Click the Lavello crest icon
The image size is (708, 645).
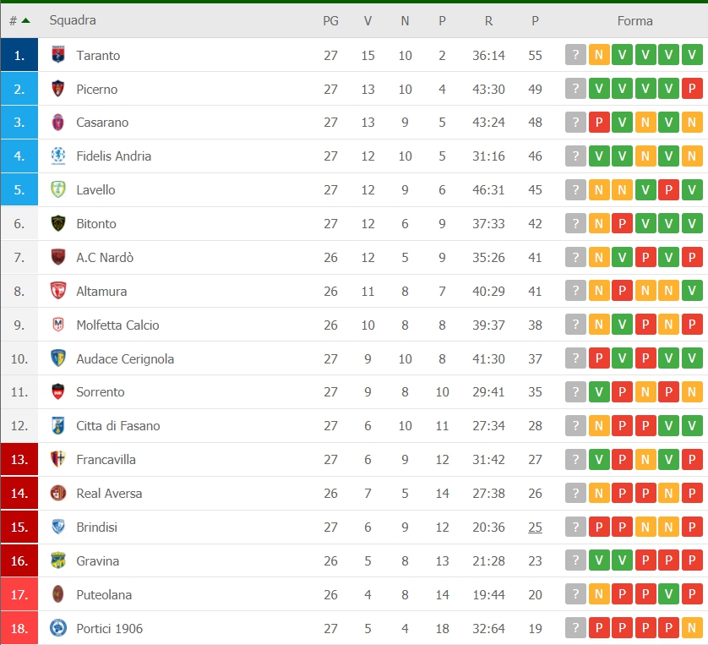pyautogui.click(x=58, y=189)
